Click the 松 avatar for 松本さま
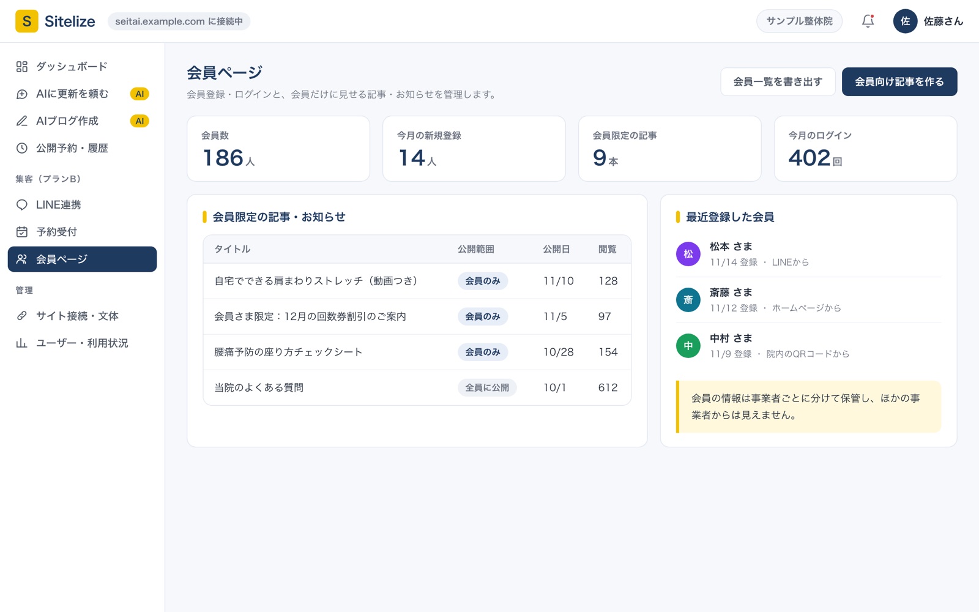Viewport: 979px width, 612px height. [x=688, y=254]
